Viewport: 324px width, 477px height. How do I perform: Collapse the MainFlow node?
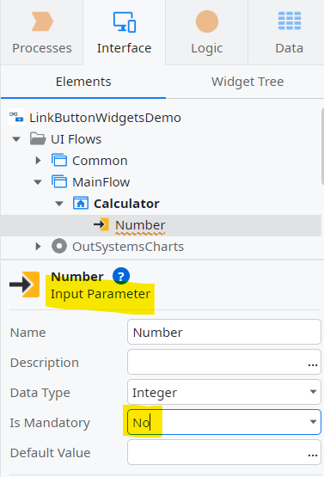coord(38,182)
